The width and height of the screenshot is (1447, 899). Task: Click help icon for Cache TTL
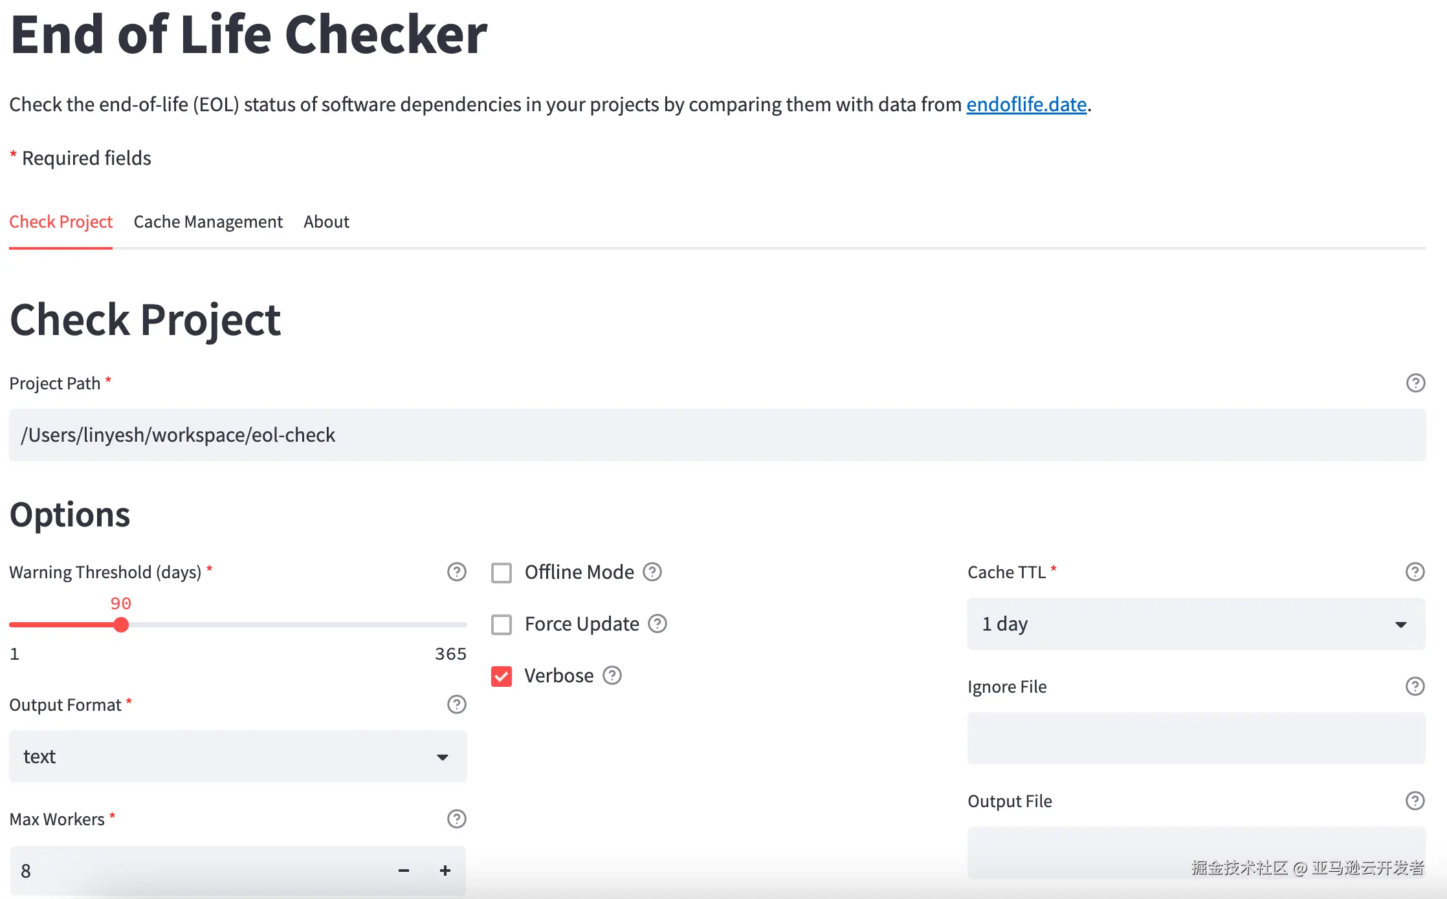(x=1415, y=572)
